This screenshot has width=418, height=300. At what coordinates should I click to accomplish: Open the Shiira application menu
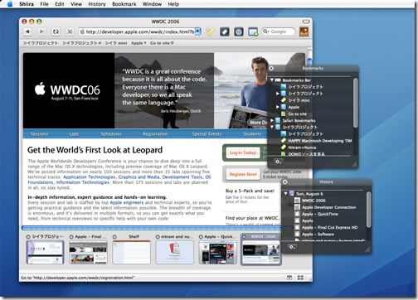(27, 4)
